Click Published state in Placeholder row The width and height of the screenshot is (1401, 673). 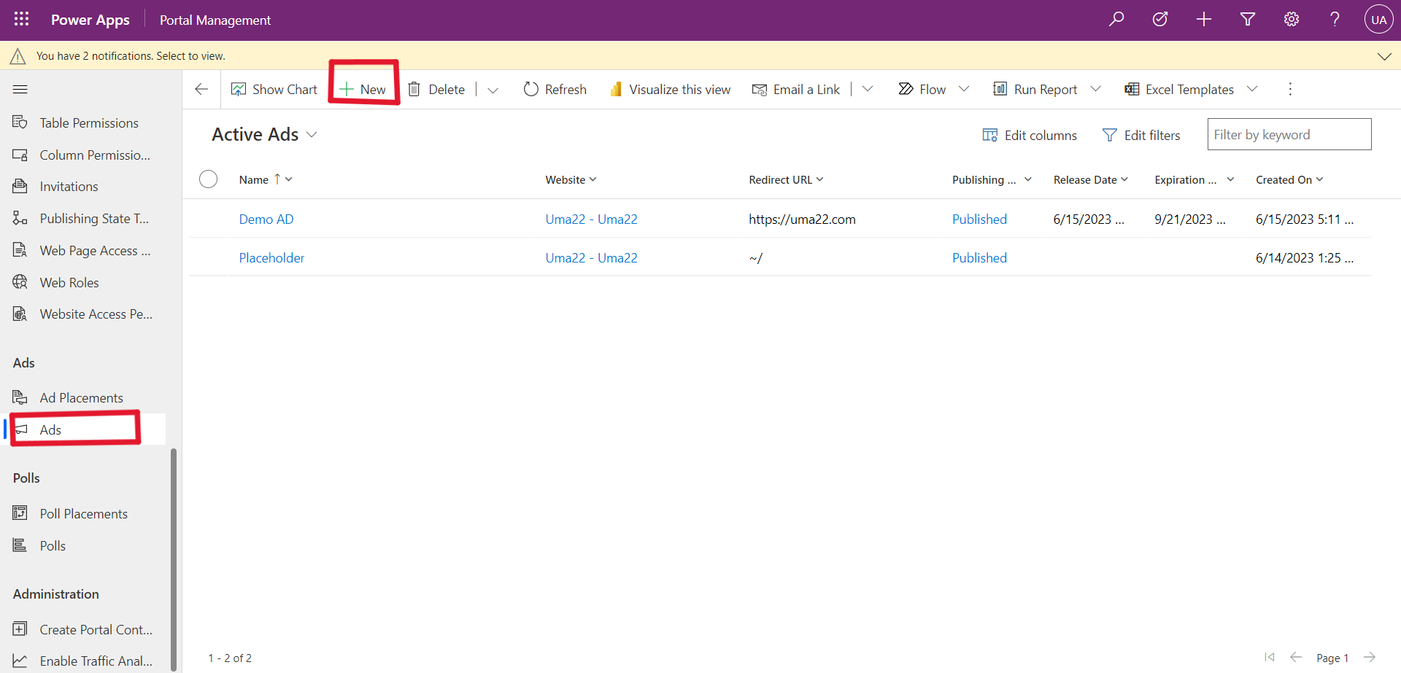coord(979,258)
